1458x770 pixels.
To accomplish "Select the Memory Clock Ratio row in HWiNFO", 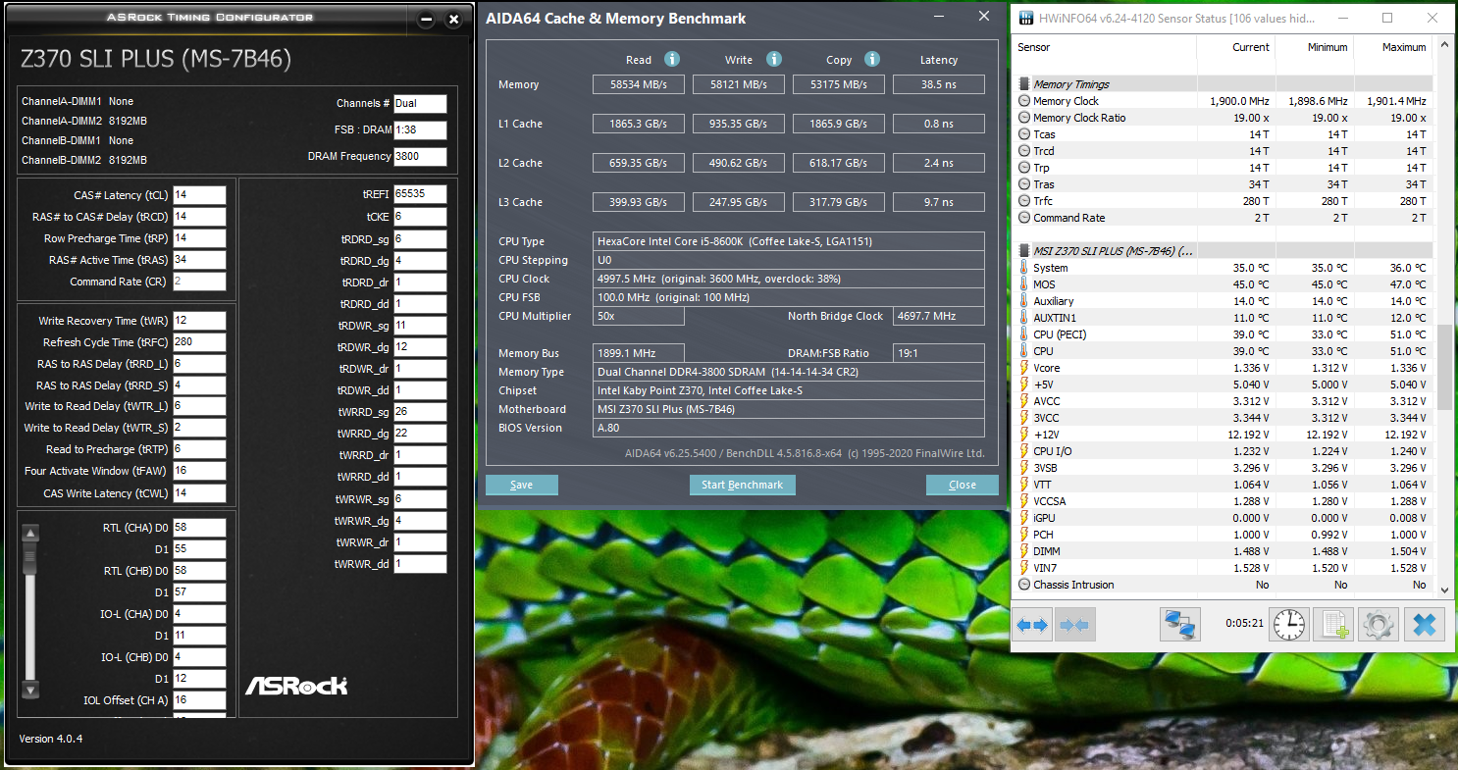I will (x=1224, y=118).
